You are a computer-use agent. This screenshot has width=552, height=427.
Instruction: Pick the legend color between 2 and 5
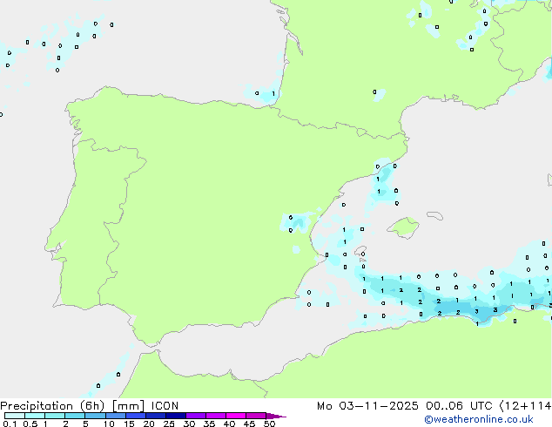pyautogui.click(x=75, y=416)
